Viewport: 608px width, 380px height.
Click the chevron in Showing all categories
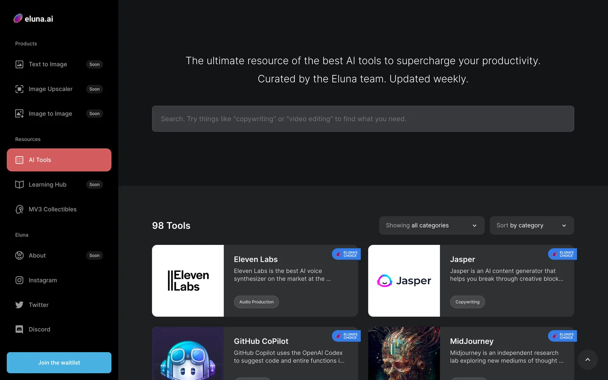(475, 225)
